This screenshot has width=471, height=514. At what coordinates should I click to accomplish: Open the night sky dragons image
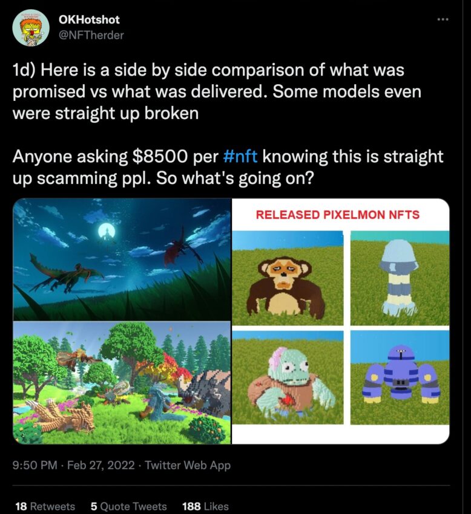122,259
